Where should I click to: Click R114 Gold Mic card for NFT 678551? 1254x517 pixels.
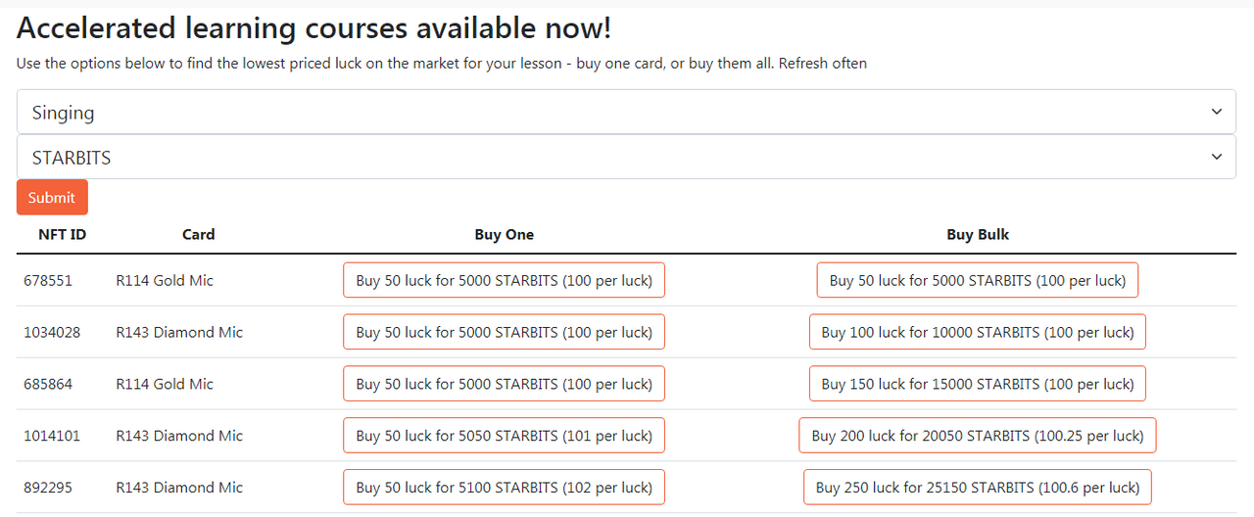pyautogui.click(x=165, y=280)
